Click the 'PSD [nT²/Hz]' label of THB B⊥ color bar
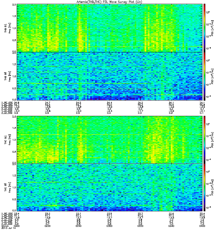216x230 pixels. 212,28
